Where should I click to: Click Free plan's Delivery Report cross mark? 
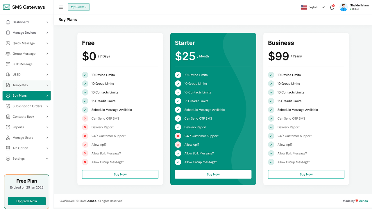click(x=85, y=127)
